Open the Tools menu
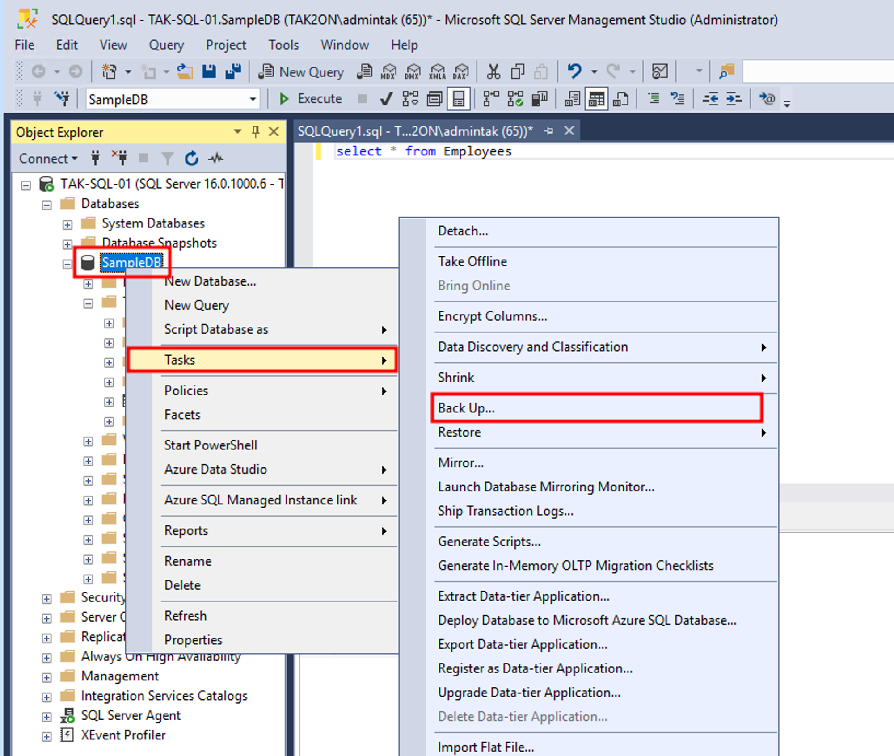 [283, 45]
